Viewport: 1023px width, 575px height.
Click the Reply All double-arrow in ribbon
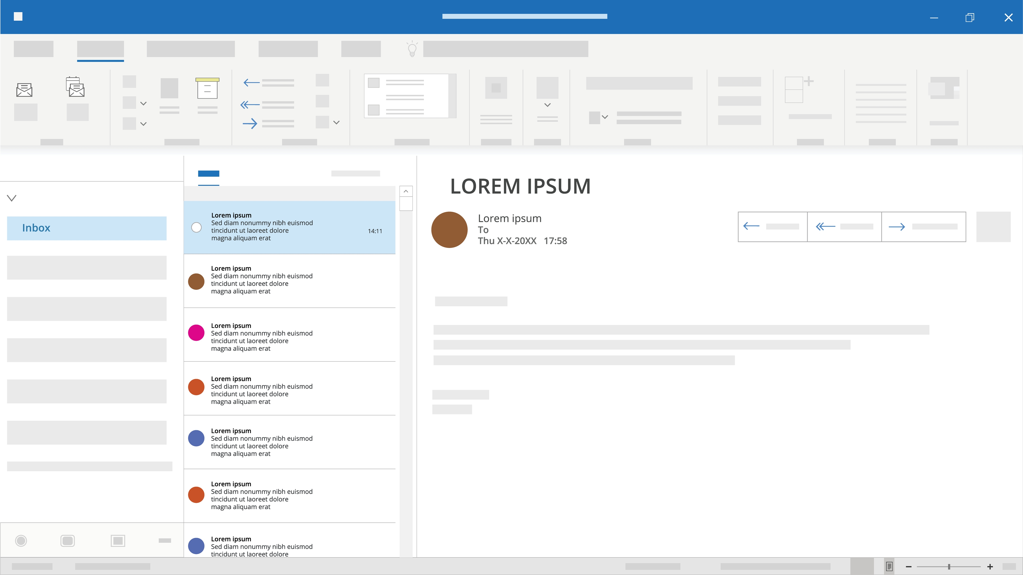(x=250, y=105)
